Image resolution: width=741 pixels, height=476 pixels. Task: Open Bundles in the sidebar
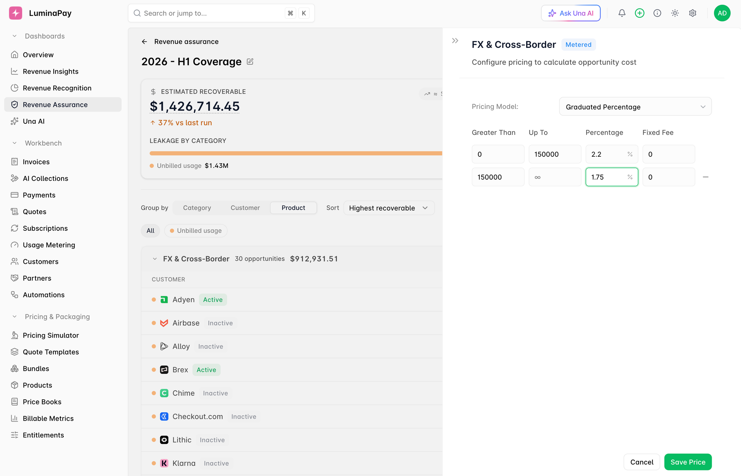pyautogui.click(x=63, y=369)
